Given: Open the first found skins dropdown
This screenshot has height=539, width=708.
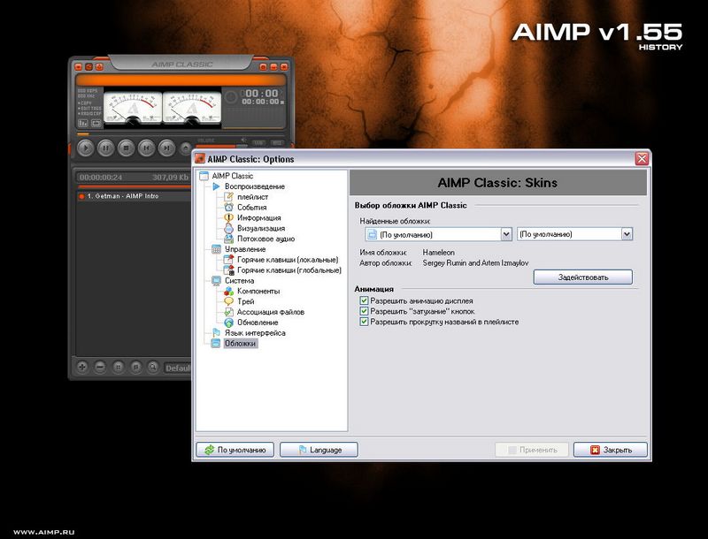Looking at the screenshot, I should coord(438,234).
